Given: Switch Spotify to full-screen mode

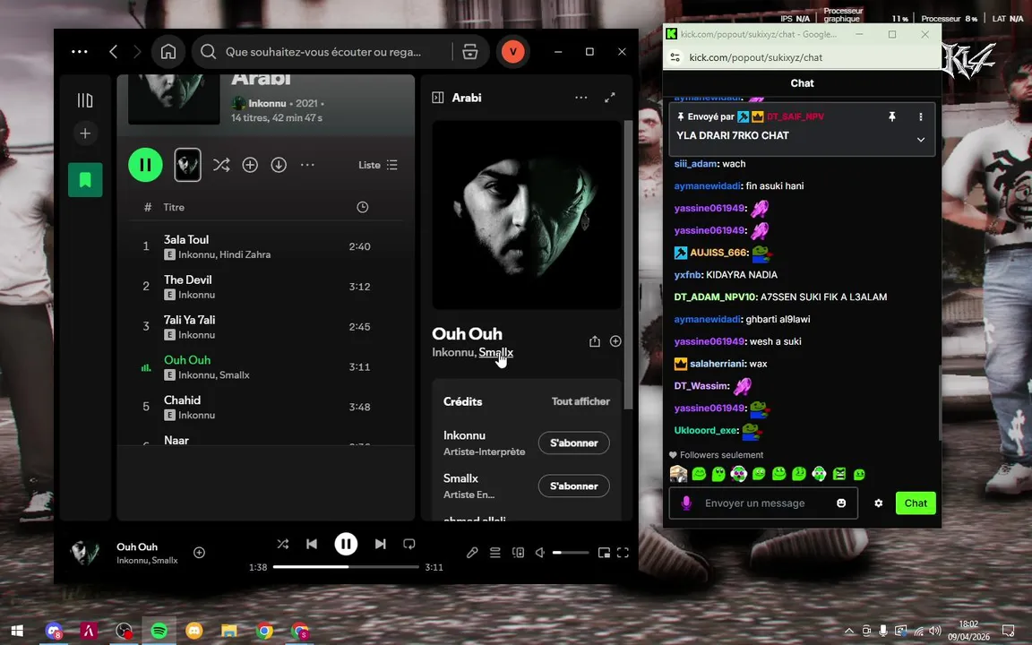Looking at the screenshot, I should pos(623,553).
